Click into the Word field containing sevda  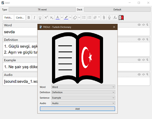(x=20, y=32)
